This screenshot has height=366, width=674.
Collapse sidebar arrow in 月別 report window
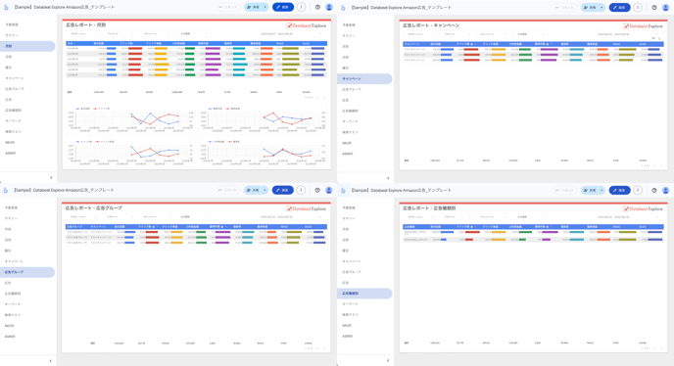(x=51, y=177)
